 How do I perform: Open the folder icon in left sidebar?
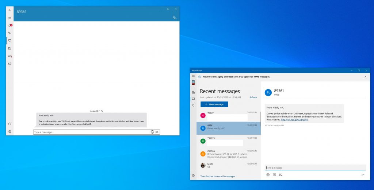tap(10, 48)
